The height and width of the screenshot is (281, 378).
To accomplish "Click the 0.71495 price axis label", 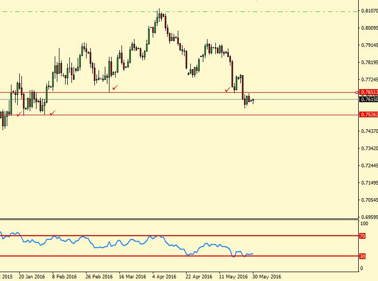I will pyautogui.click(x=369, y=182).
